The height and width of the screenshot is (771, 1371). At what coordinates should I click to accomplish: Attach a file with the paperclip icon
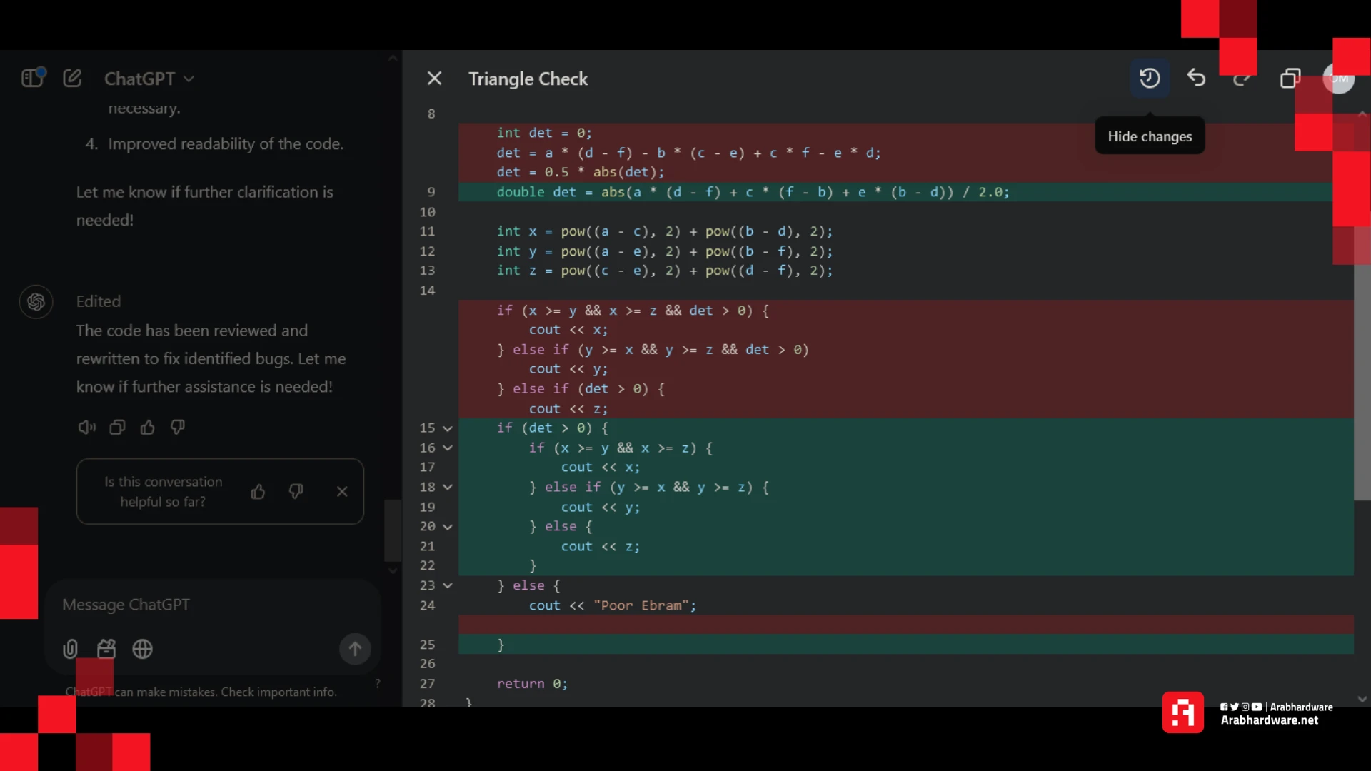click(70, 649)
